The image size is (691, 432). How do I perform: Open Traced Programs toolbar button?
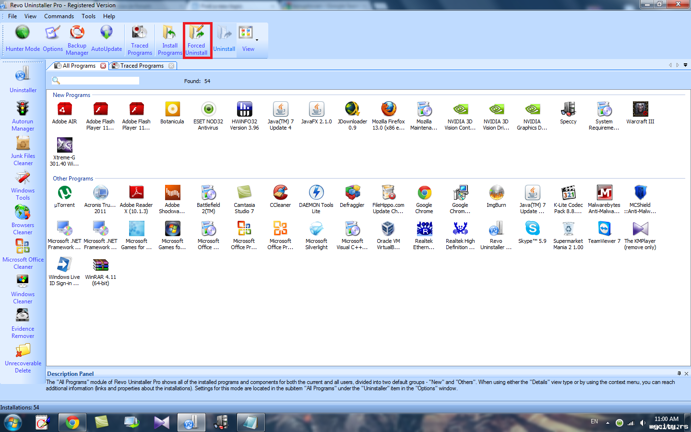coord(140,40)
